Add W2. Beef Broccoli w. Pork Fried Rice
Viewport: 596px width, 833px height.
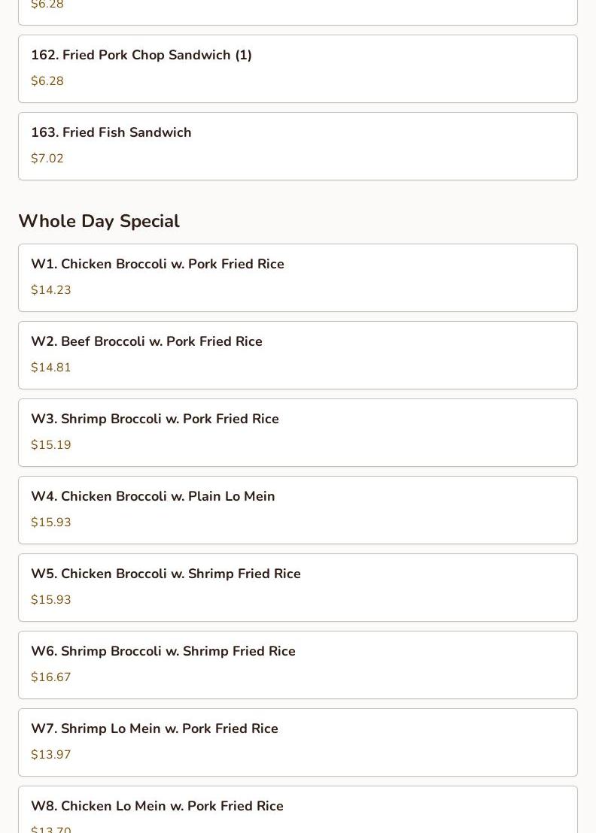pyautogui.click(x=147, y=342)
